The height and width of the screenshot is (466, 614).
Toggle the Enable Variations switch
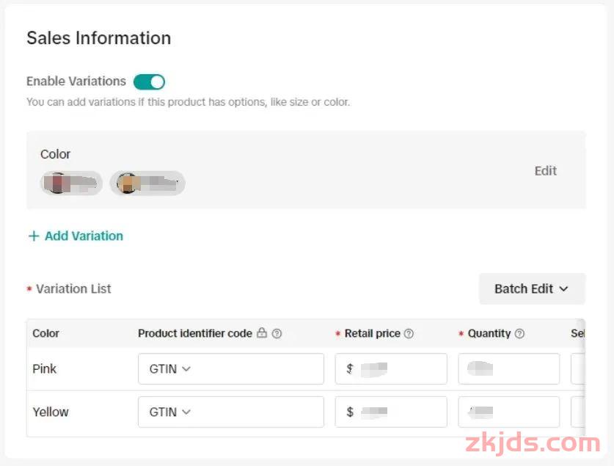pos(149,81)
